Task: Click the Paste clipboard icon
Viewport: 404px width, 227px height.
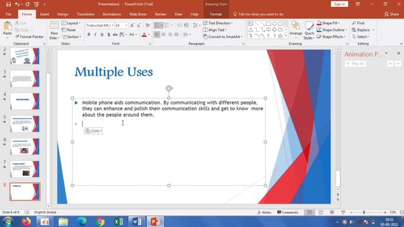Action: pos(8,26)
